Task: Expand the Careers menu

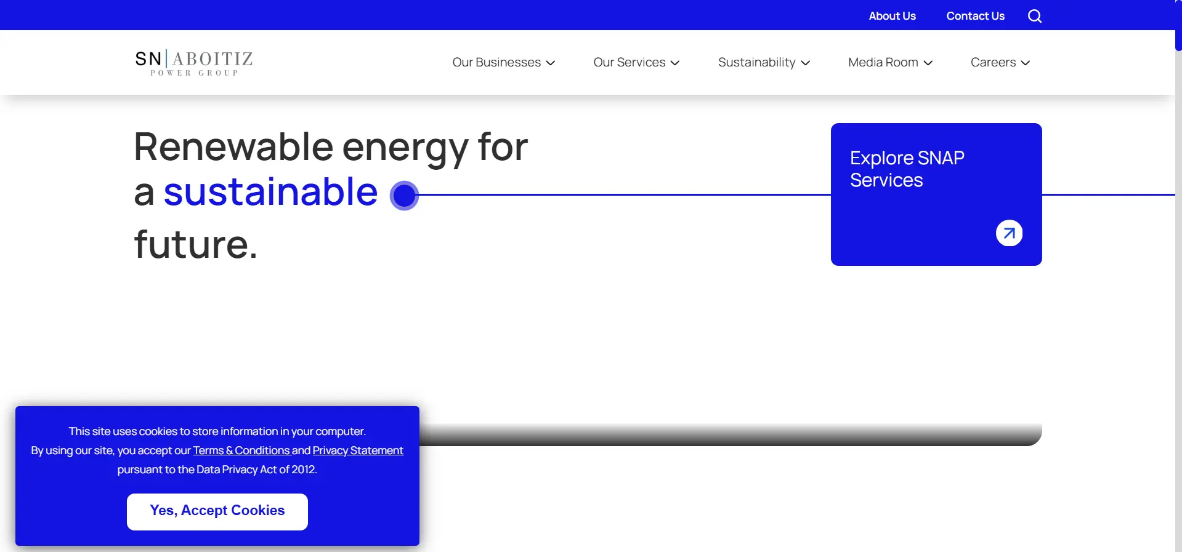Action: tap(1000, 62)
